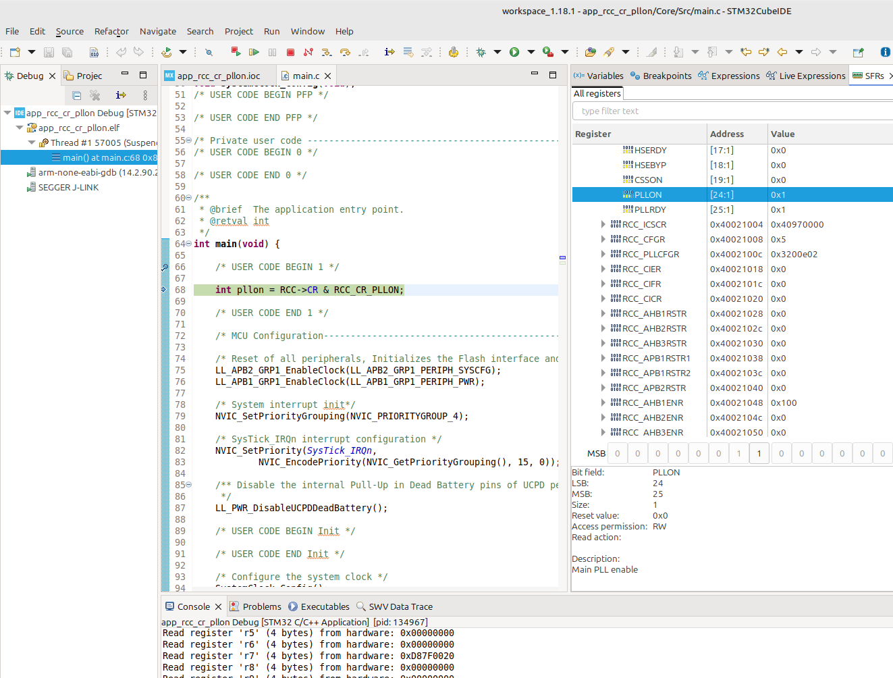Run the application with the green Run icon
Viewport: 893px width, 678px height.
(x=514, y=51)
